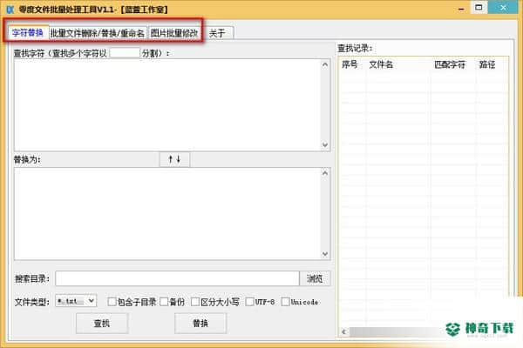Open the 关于 tab
This screenshot has height=348, width=523.
(217, 33)
